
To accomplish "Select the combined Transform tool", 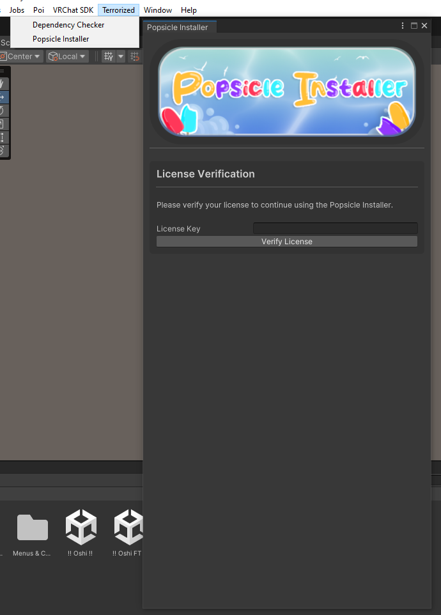I will [3, 150].
